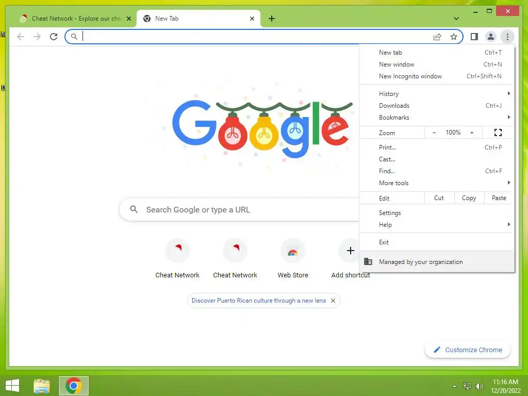Increase zoom with the plus button
Screen dimensions: 528x396
point(472,133)
